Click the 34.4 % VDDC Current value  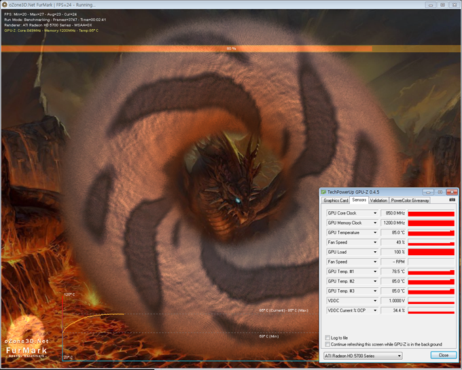tap(393, 310)
